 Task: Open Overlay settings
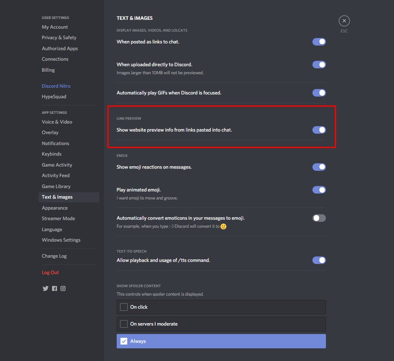point(50,132)
